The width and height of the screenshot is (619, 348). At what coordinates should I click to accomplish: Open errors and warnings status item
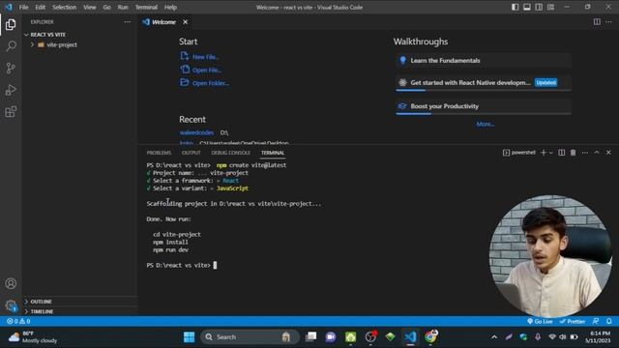tap(18, 321)
